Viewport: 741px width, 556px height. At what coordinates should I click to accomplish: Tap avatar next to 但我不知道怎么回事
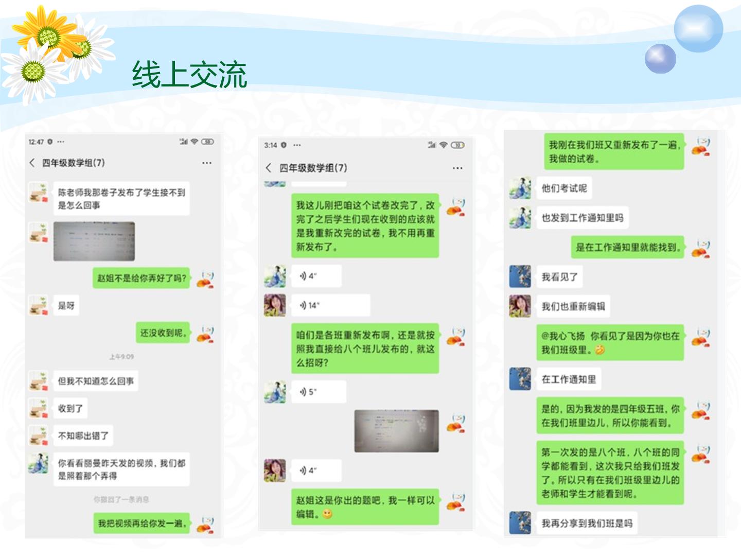tap(38, 381)
